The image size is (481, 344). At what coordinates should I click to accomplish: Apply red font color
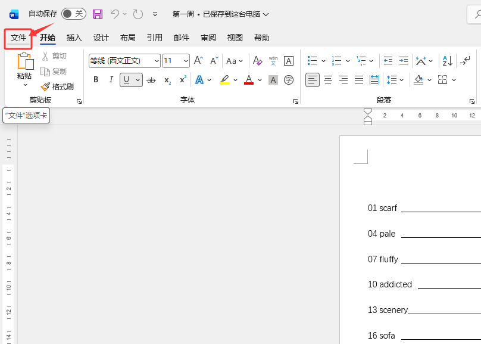249,80
